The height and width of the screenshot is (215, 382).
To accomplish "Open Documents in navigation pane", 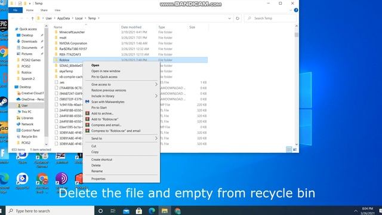I will click(29, 48).
